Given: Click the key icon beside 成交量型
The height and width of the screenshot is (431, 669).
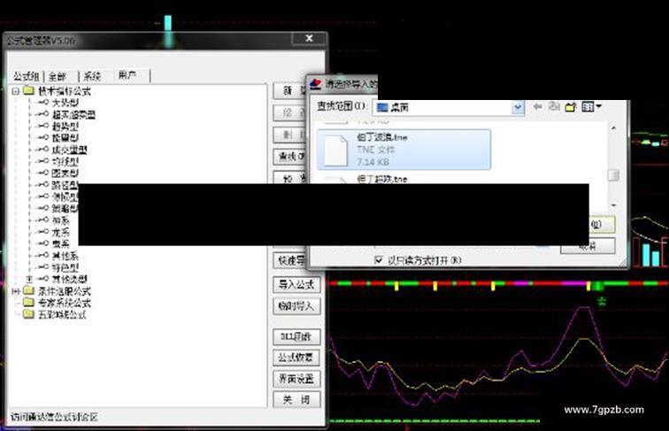Looking at the screenshot, I should tap(42, 150).
